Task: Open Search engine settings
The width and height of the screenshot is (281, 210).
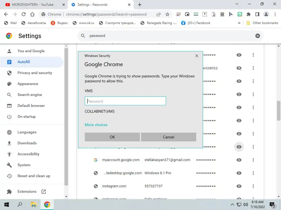Action: (30, 95)
